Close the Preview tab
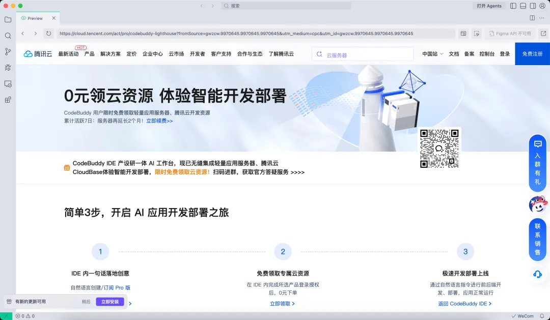This screenshot has width=550, height=320. click(53, 18)
